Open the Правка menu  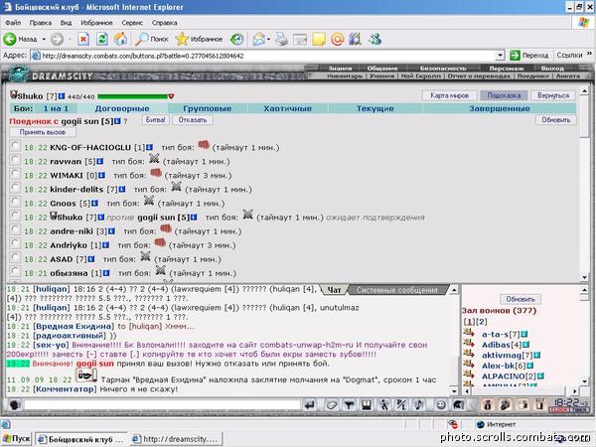tap(41, 23)
